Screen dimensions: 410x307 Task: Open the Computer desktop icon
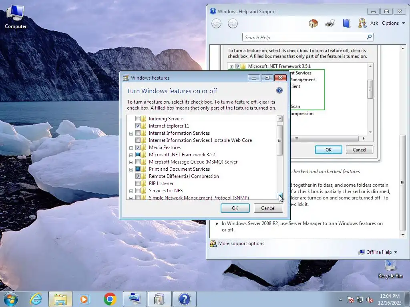(16, 17)
